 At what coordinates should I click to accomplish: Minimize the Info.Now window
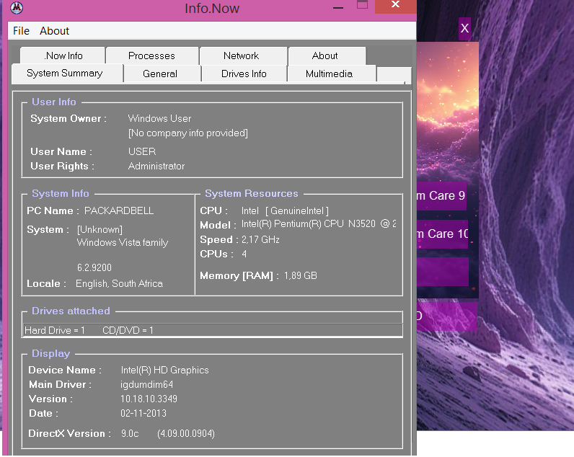coord(338,7)
